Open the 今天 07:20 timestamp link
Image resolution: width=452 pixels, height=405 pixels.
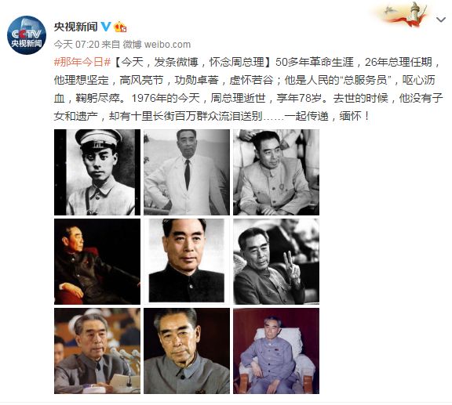(x=76, y=45)
